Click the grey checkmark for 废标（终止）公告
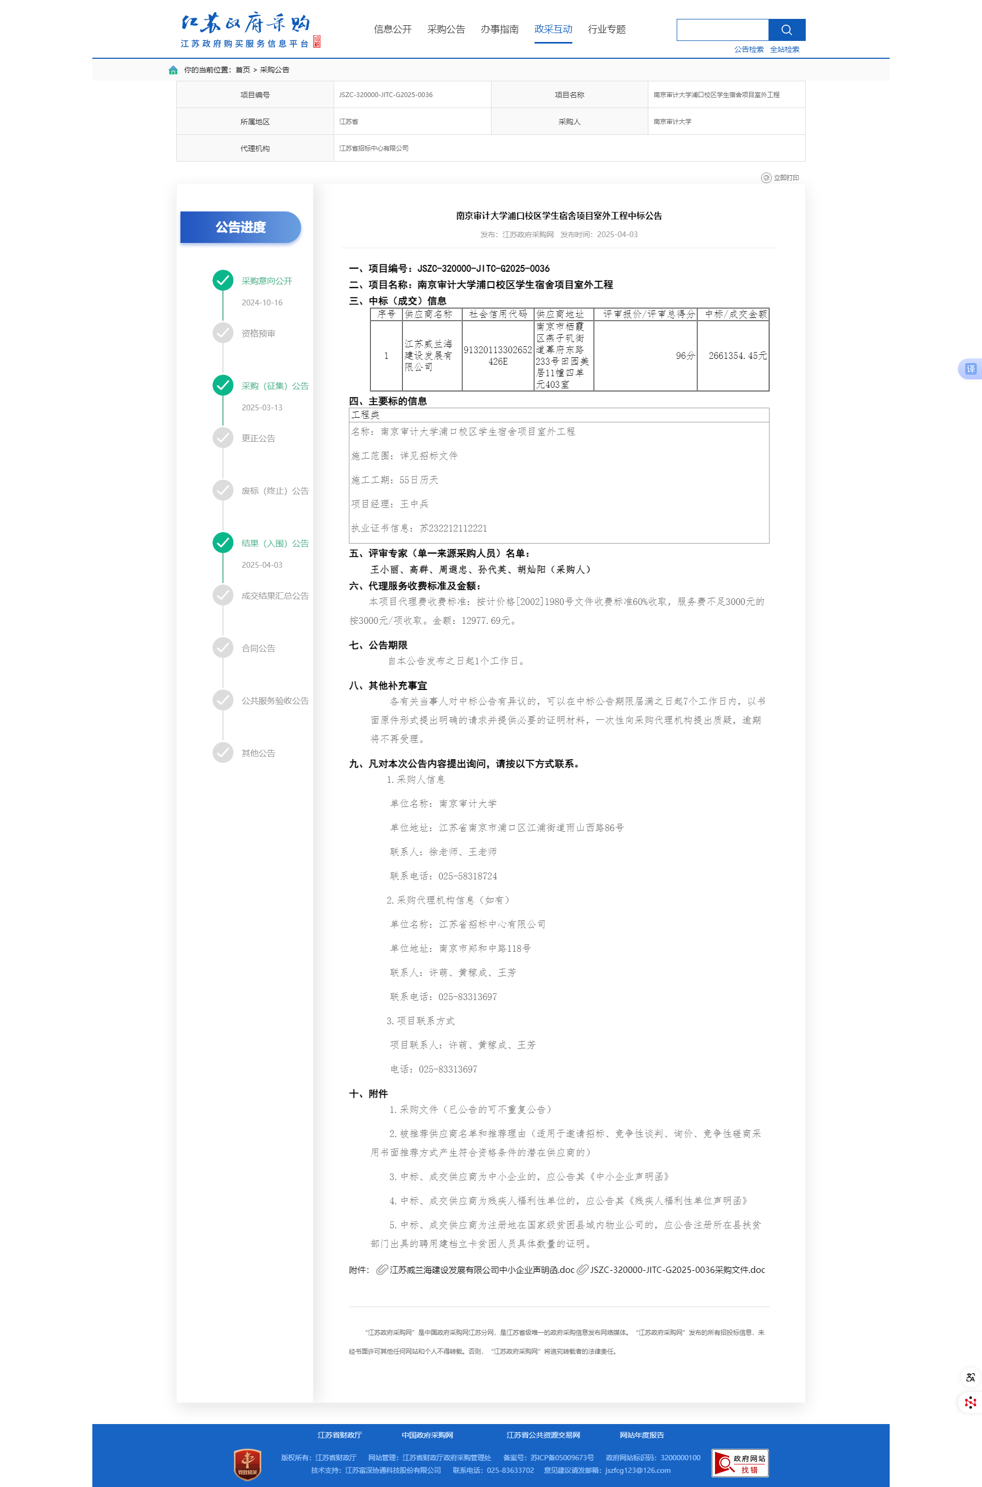Image resolution: width=982 pixels, height=1487 pixels. click(223, 491)
